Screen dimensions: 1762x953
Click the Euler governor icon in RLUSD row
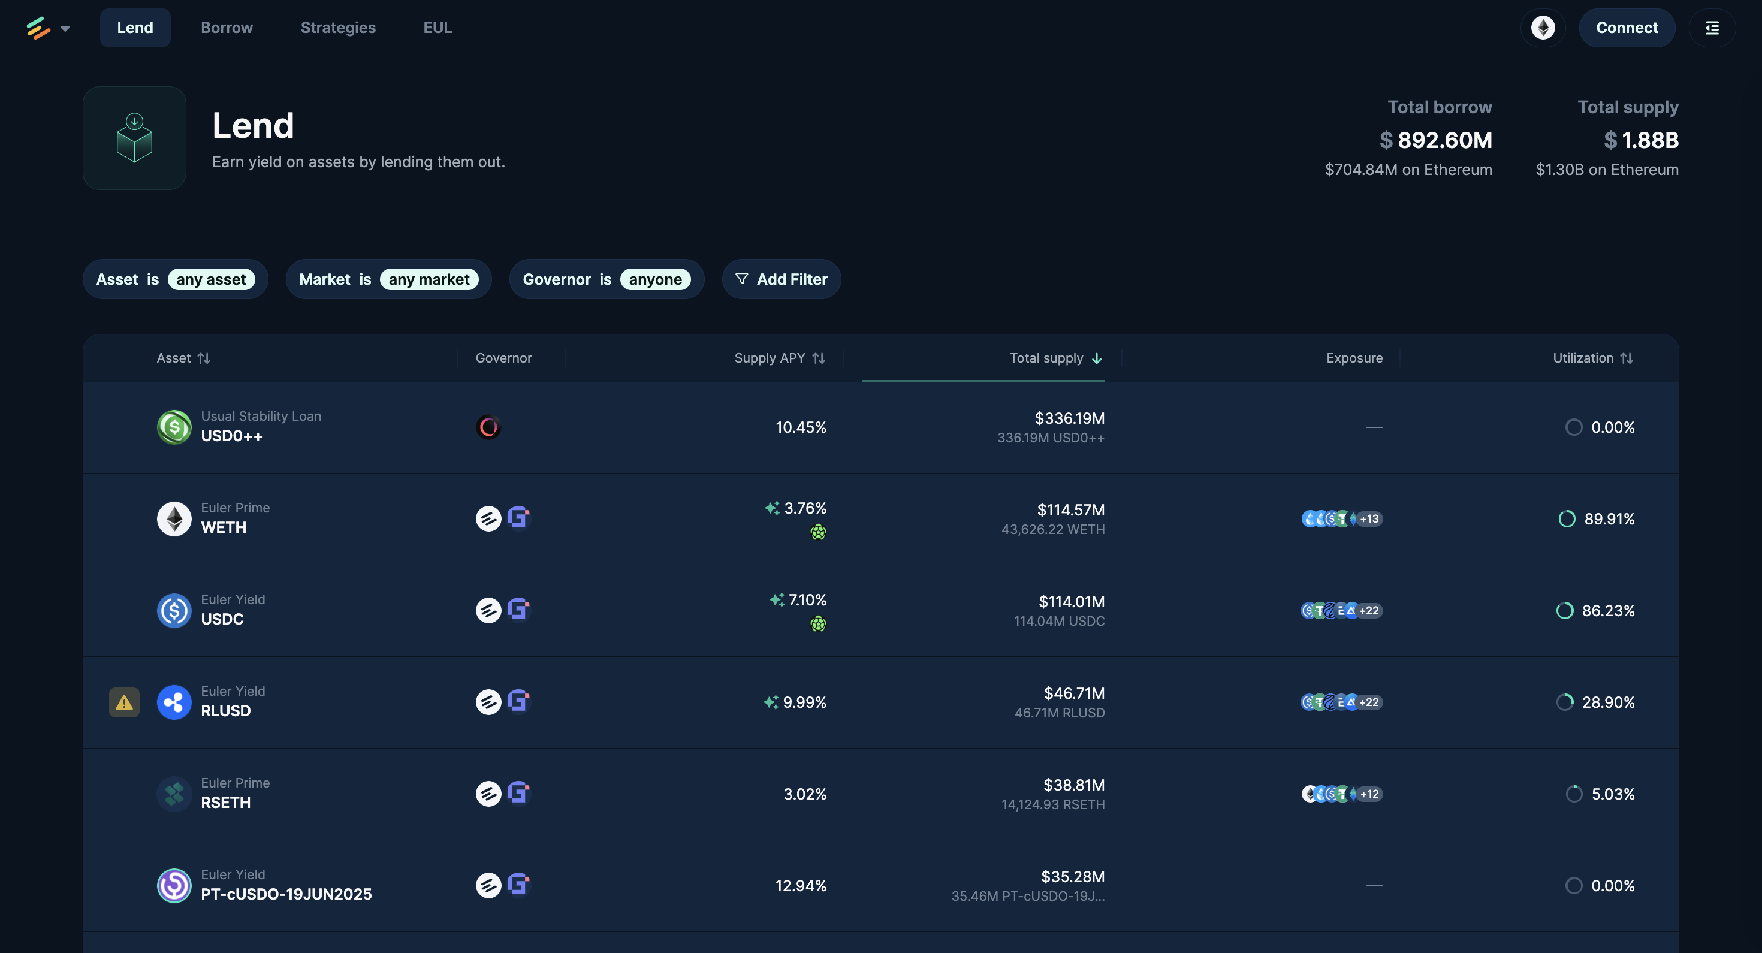(488, 702)
